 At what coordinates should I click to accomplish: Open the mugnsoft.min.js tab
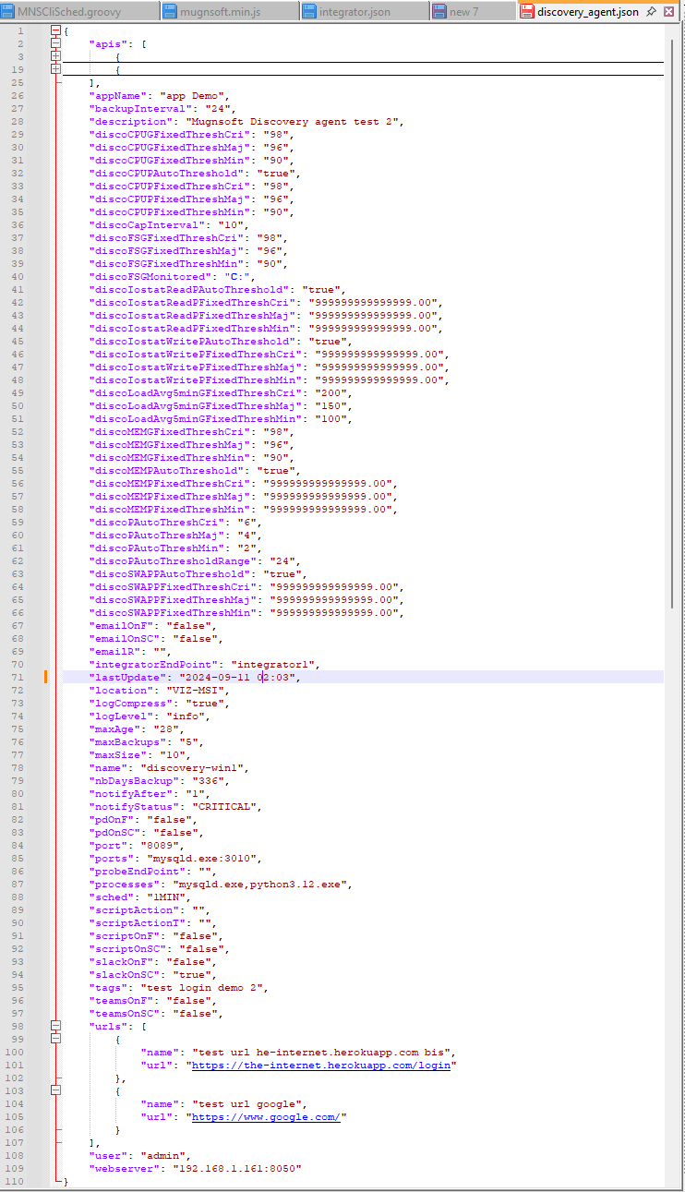point(229,12)
